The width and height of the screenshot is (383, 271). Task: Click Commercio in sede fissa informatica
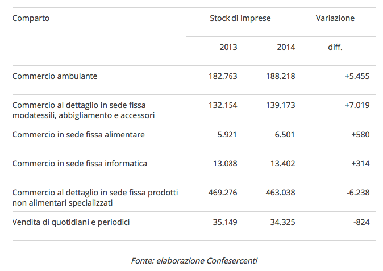tap(80, 164)
